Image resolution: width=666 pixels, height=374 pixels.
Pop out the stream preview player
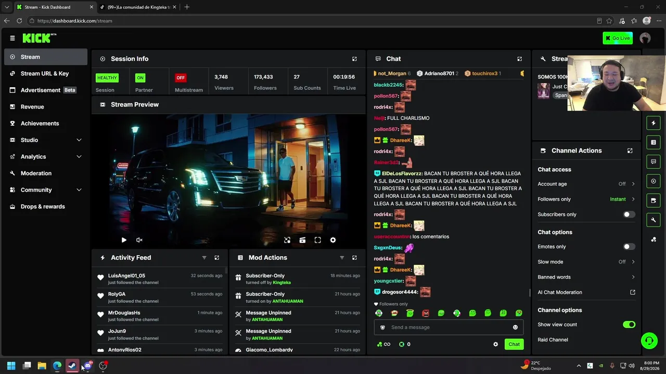click(x=287, y=240)
